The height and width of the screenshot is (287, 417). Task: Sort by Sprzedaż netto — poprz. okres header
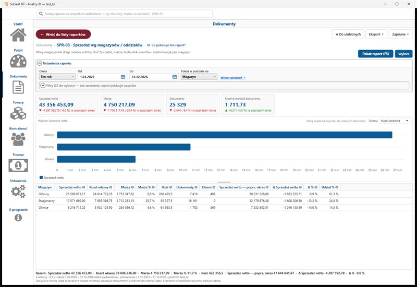pyautogui.click(x=242, y=187)
